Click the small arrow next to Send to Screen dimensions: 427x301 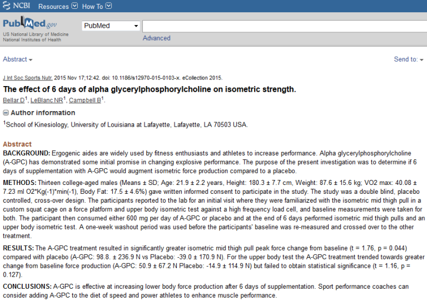422,60
